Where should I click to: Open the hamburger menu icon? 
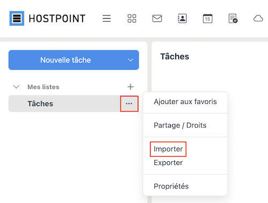coord(107,18)
